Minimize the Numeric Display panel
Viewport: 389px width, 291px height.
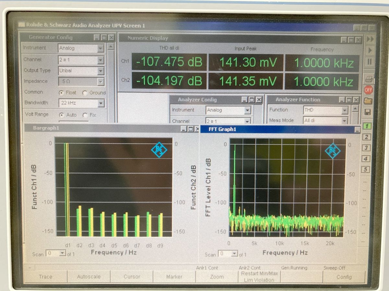344,40
